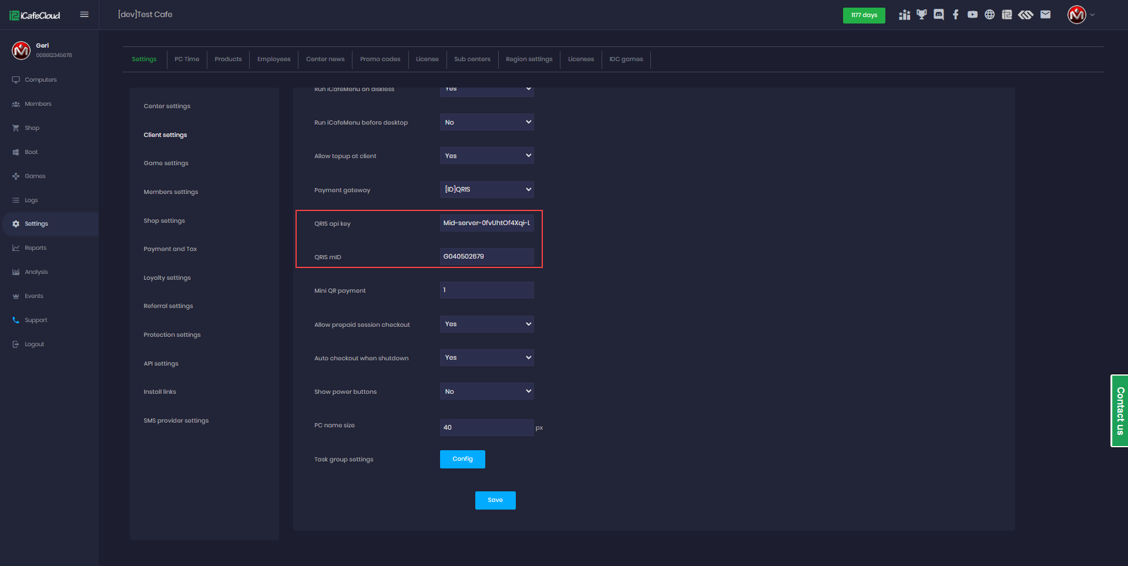Toggle the hamburger sidebar menu
This screenshot has width=1128, height=566.
[84, 15]
